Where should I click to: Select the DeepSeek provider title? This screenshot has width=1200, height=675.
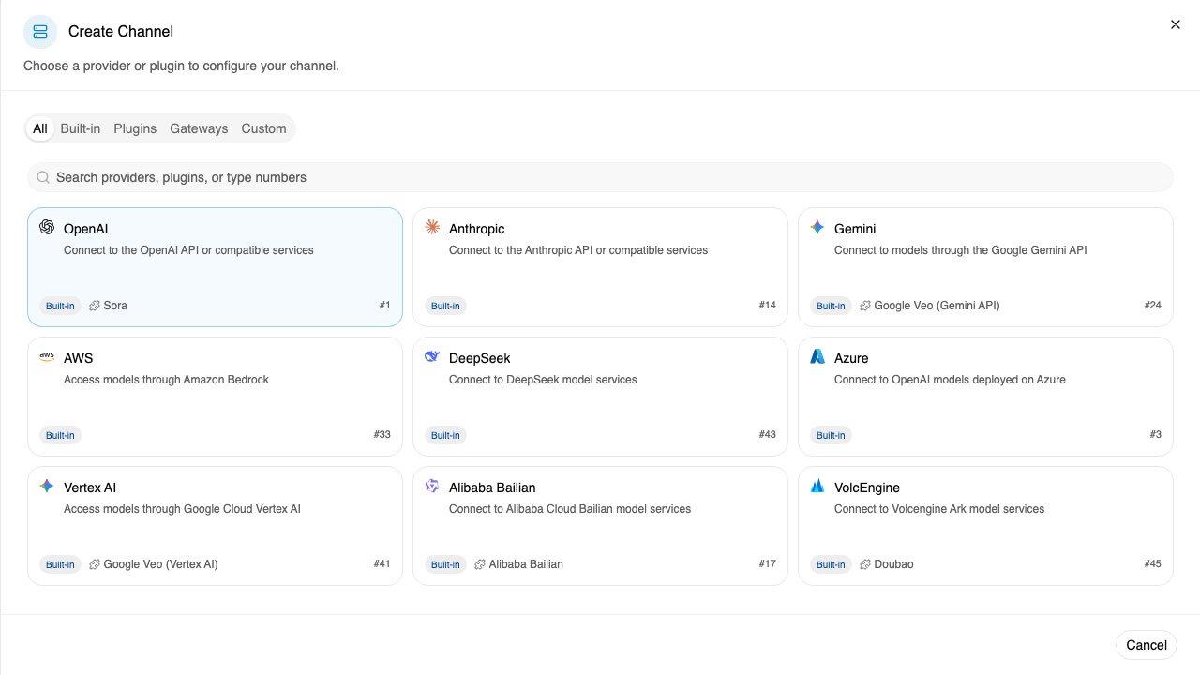point(480,358)
